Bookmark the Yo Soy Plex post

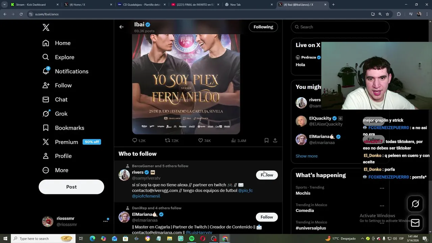(266, 140)
